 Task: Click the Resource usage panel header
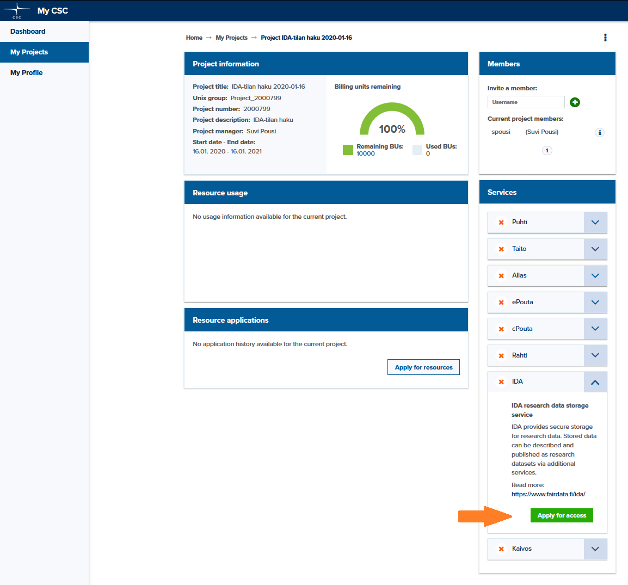pyautogui.click(x=326, y=193)
